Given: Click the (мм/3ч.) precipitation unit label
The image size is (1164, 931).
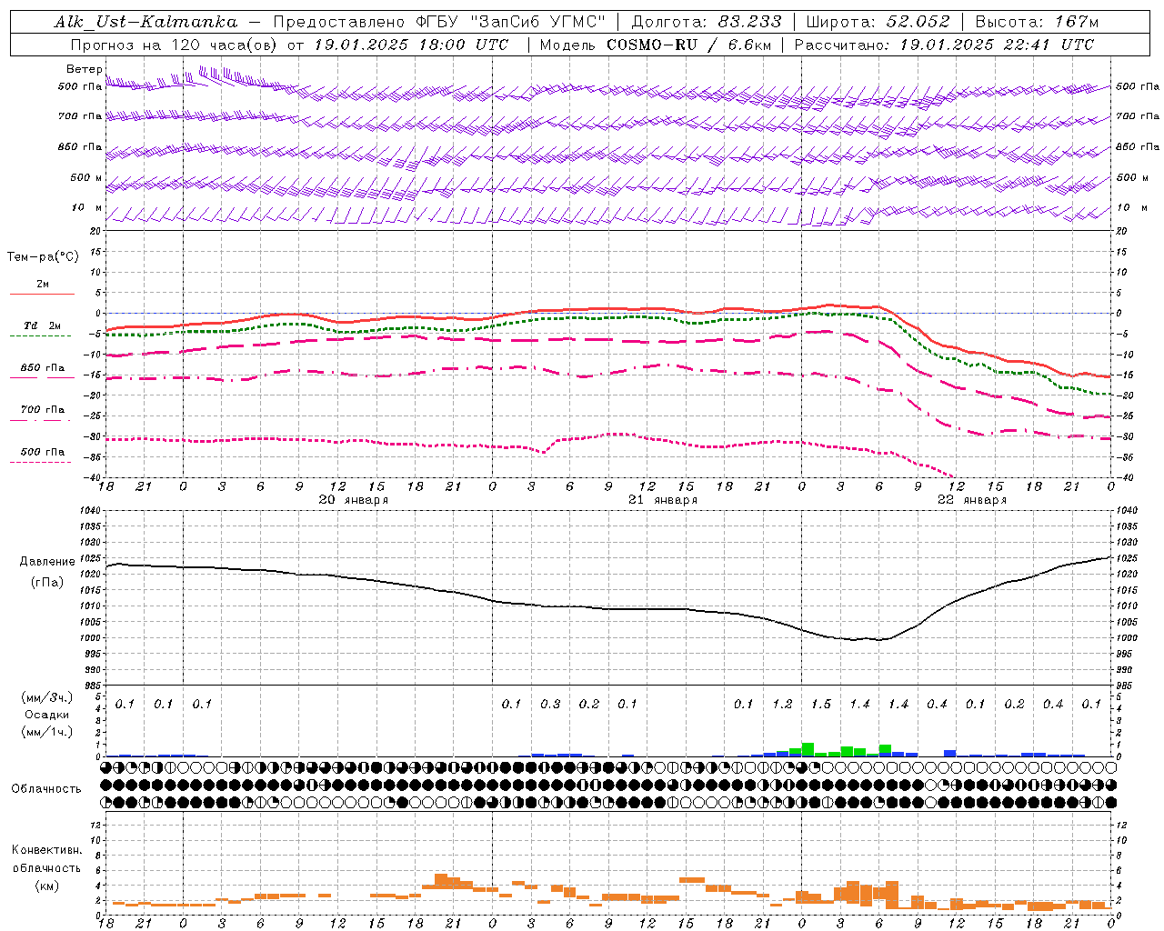Looking at the screenshot, I should click(x=46, y=697).
